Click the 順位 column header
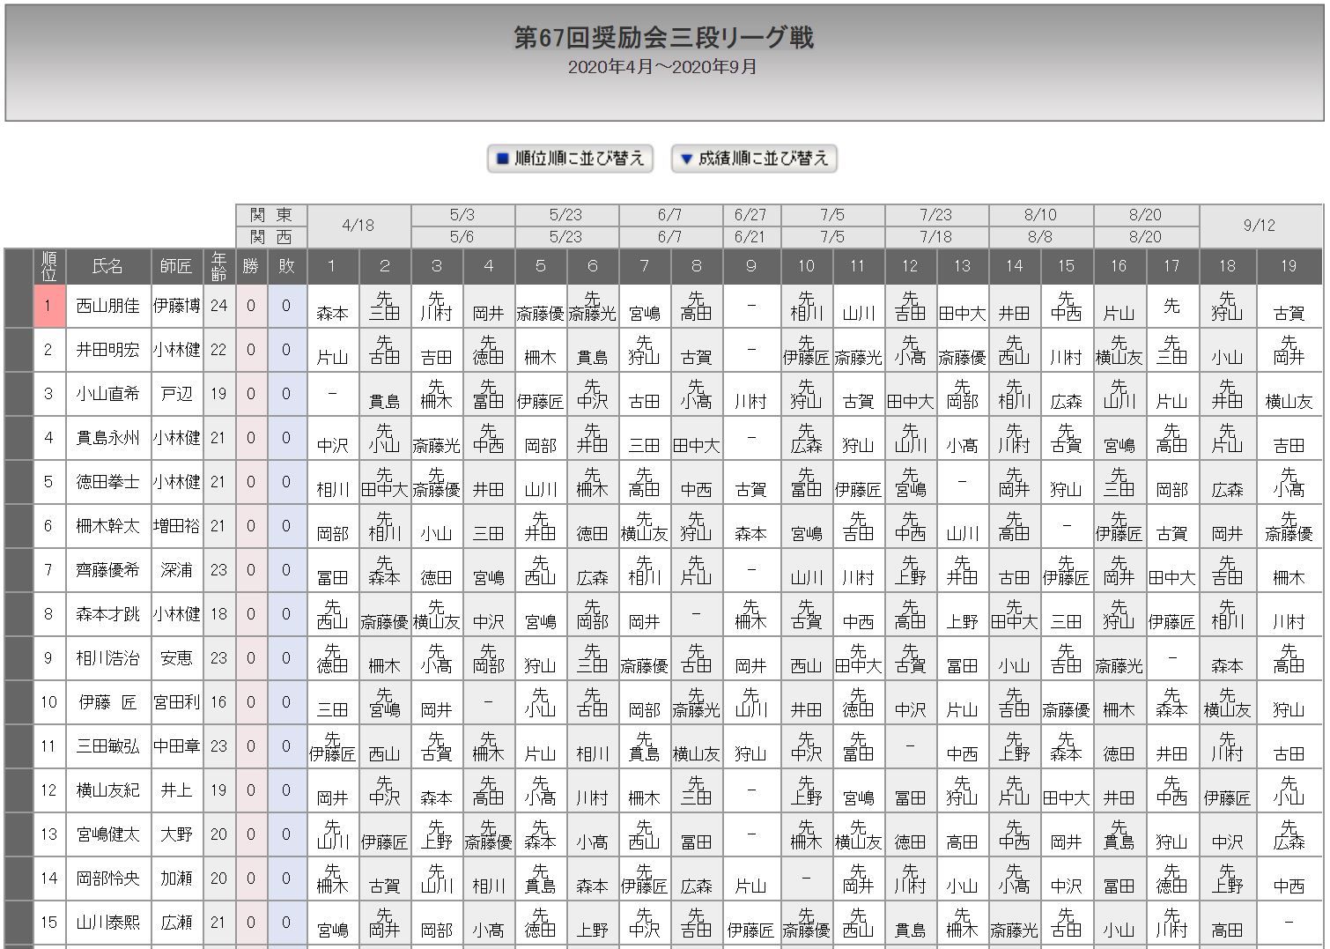Screen dimensions: 1330x949 (48, 266)
